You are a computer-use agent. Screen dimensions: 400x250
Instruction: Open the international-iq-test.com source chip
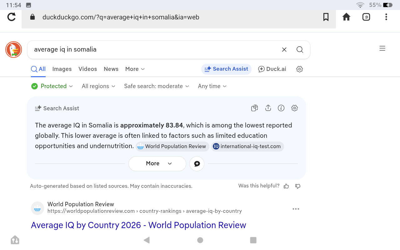(x=247, y=146)
